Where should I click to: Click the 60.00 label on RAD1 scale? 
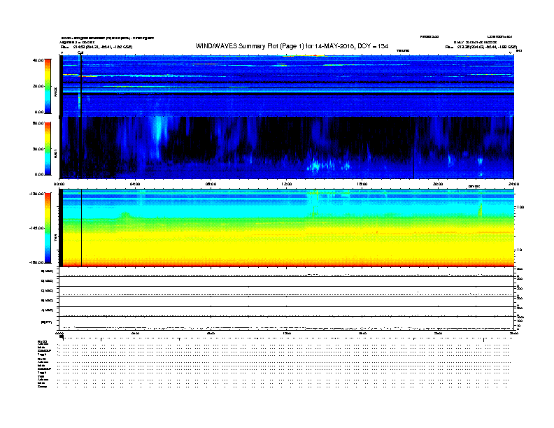tap(38, 123)
